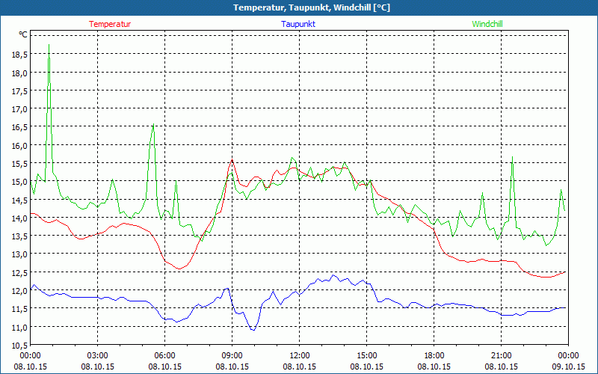
Task: Click the blue Taupunkt minimum near 10:00
Action: [253, 330]
